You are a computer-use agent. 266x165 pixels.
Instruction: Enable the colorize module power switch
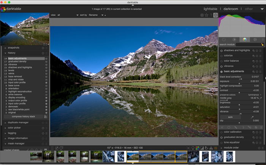(222, 56)
